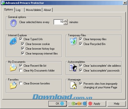Click the 'minutes' label text
Image resolution: width=128 pixels, height=109 pixels.
74,22
